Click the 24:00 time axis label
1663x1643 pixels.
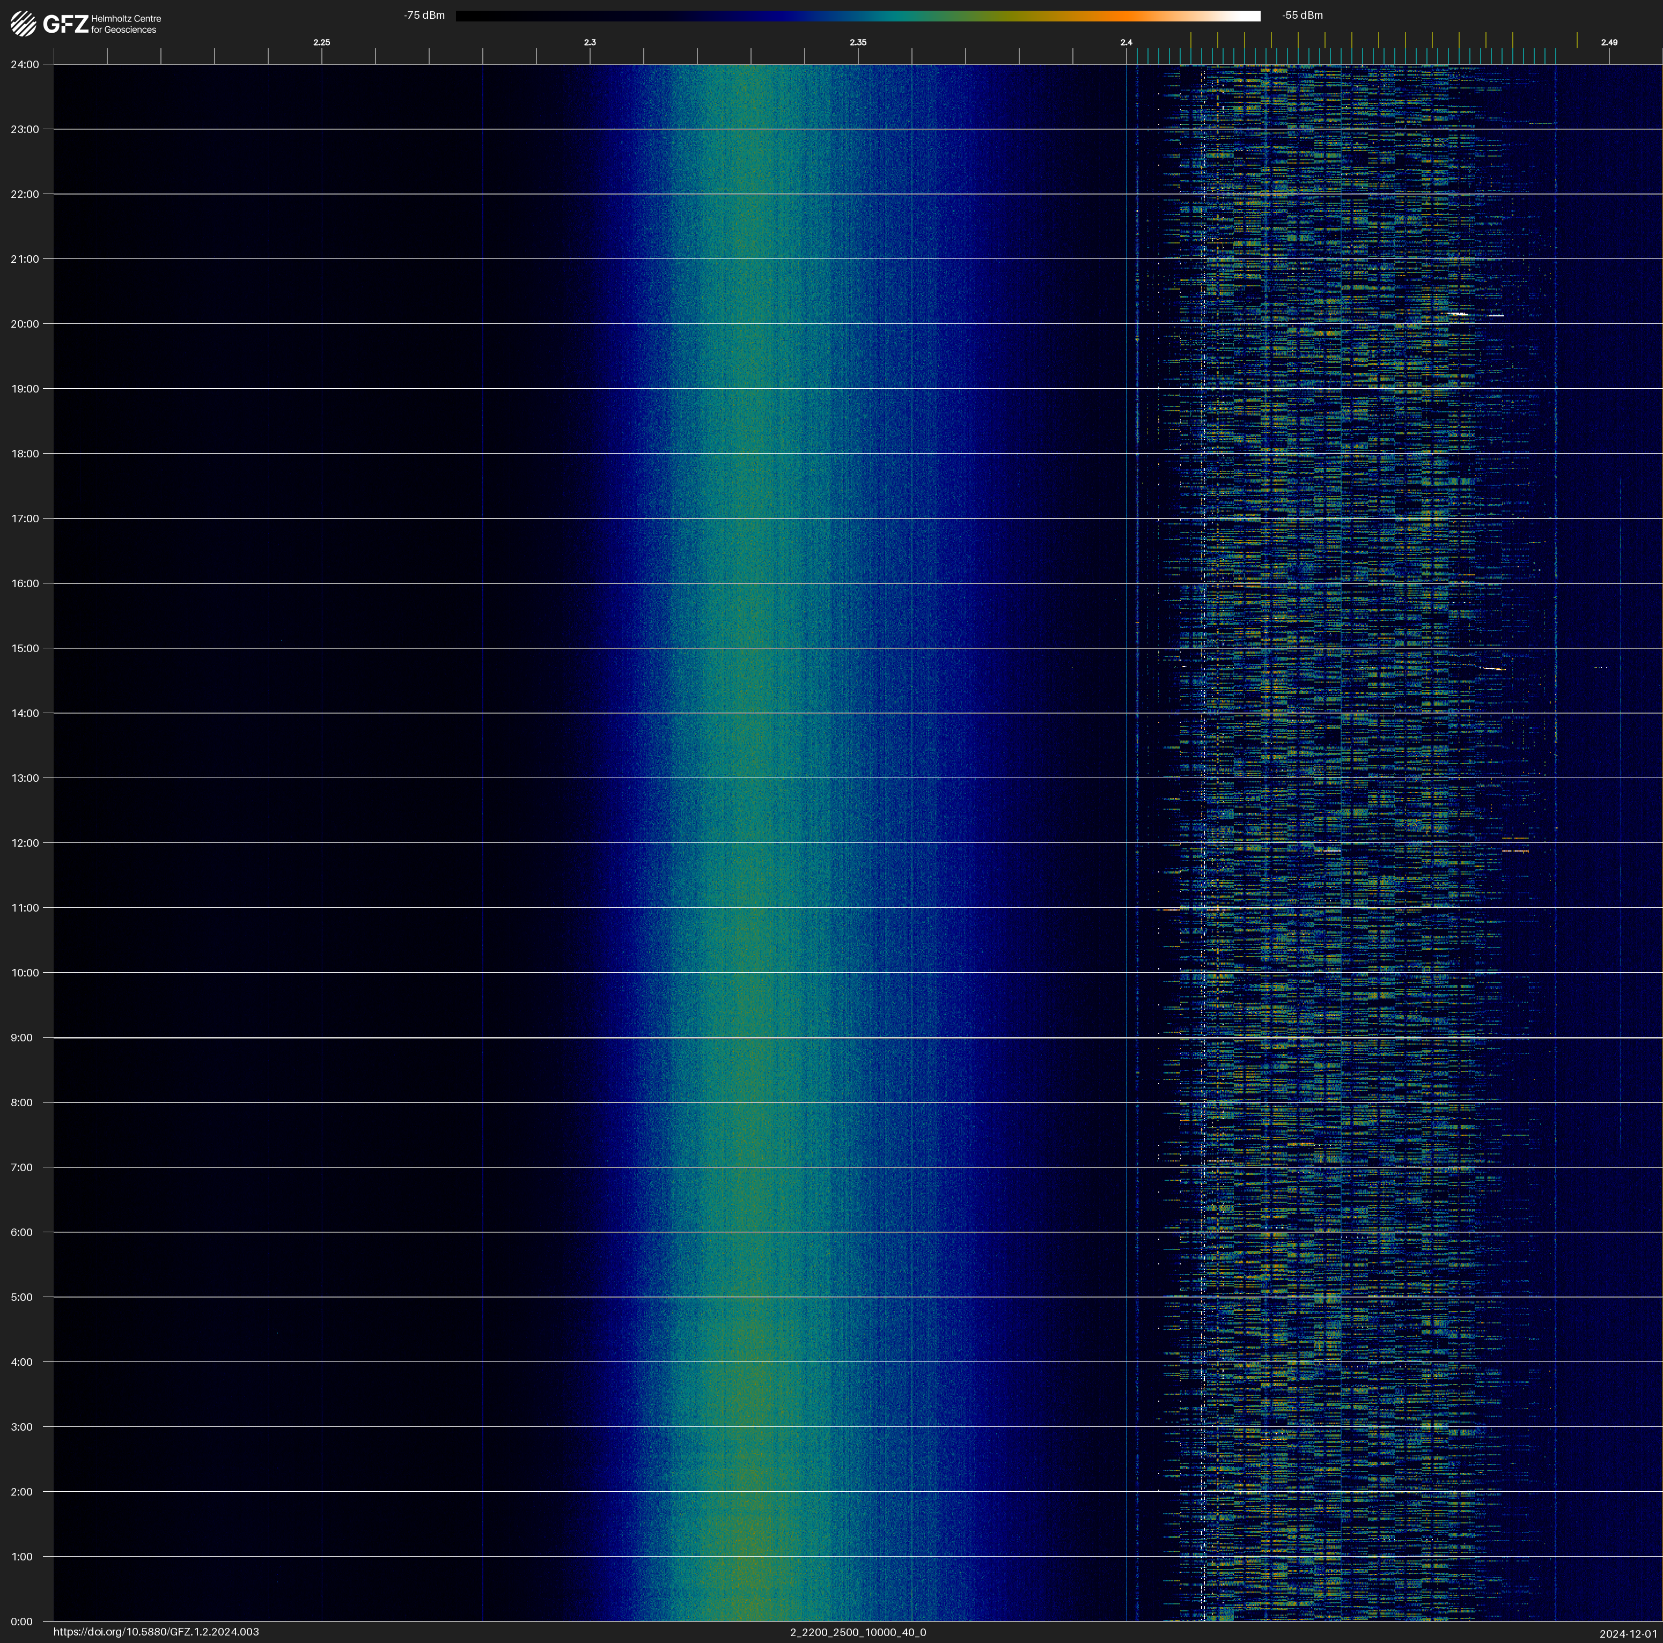pos(25,64)
